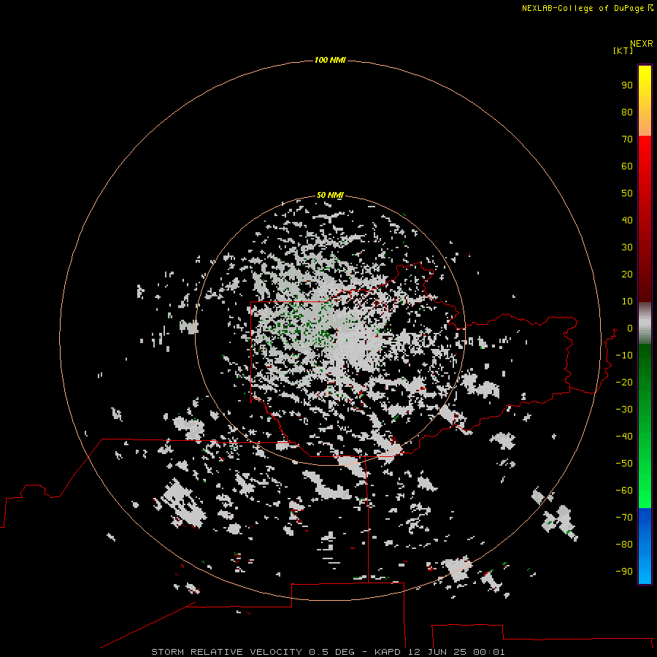
Task: Select the 0 knot scale label
Action: 630,328
